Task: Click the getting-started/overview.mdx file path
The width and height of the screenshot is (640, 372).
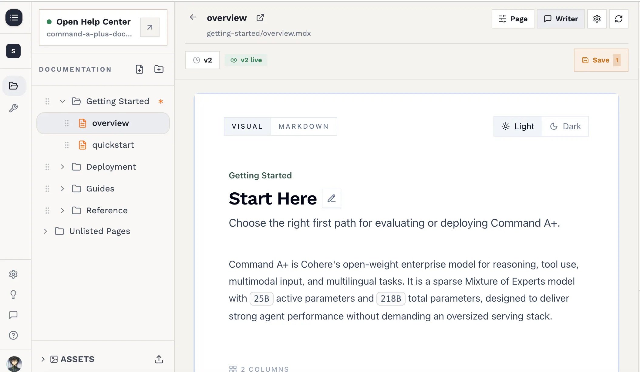Action: (x=259, y=33)
